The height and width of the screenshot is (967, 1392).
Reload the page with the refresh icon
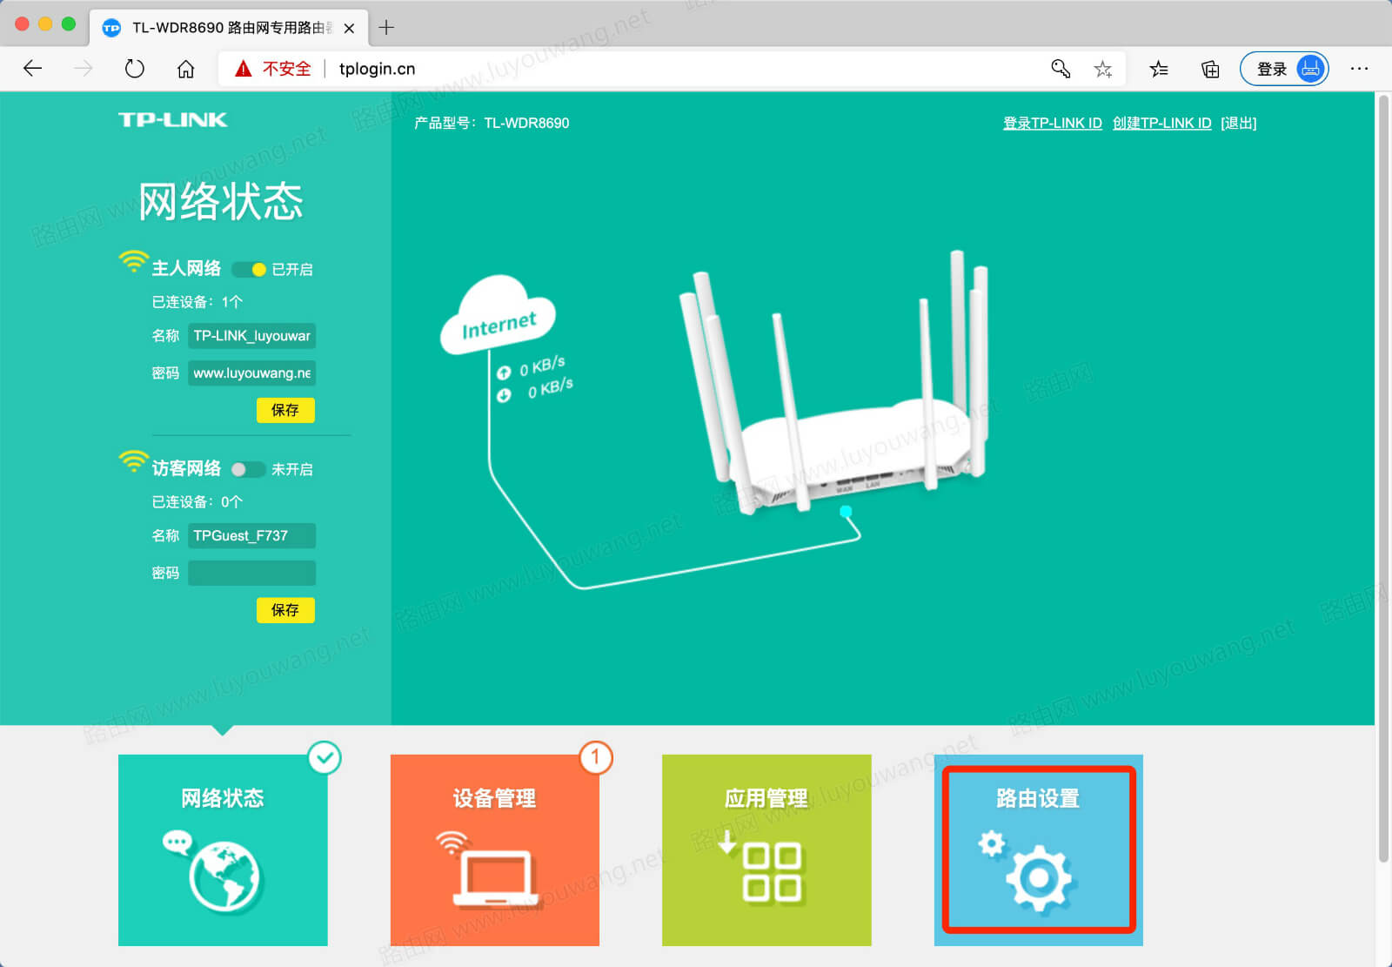pos(134,69)
